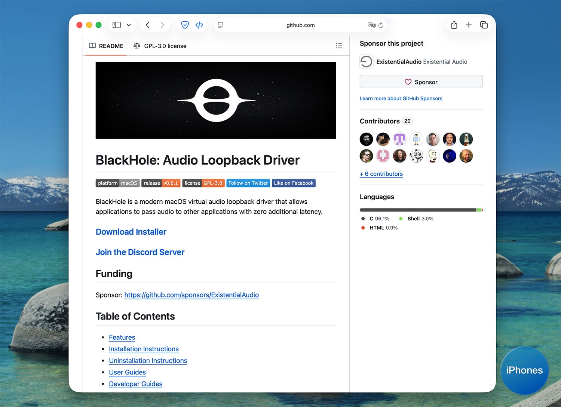The height and width of the screenshot is (407, 561).
Task: Go back to the previous page
Action: coord(148,25)
